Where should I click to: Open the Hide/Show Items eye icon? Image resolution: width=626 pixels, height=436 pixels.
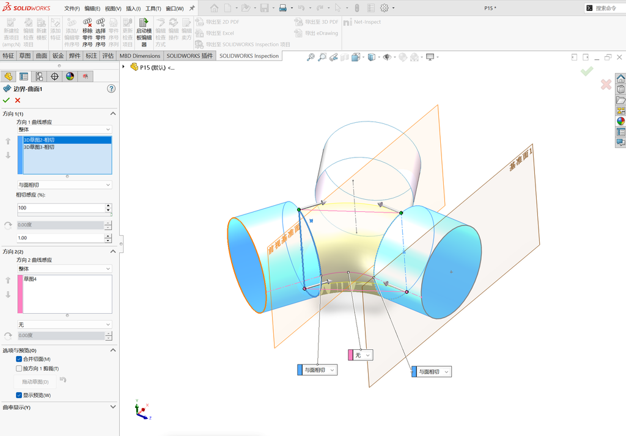pyautogui.click(x=386, y=57)
